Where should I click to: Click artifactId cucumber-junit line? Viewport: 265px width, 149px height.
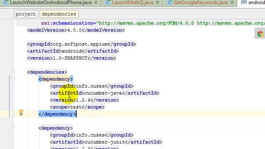click(x=106, y=142)
